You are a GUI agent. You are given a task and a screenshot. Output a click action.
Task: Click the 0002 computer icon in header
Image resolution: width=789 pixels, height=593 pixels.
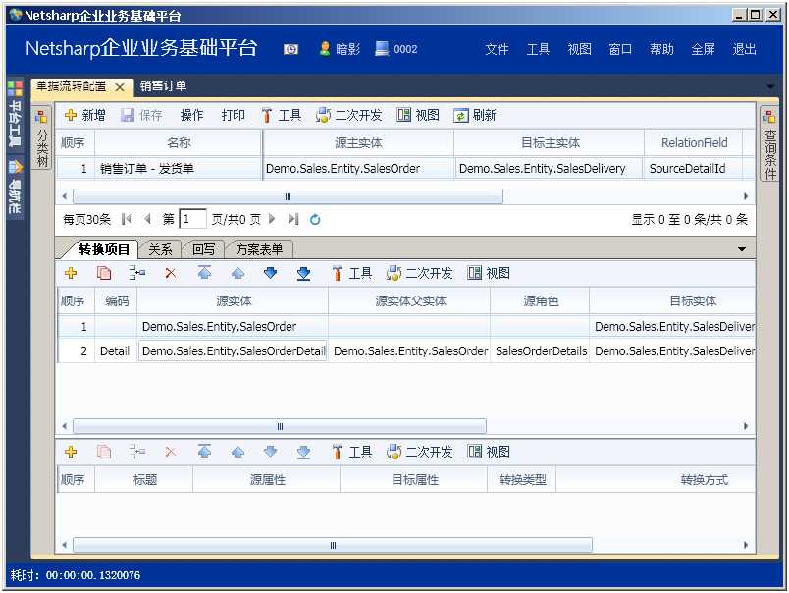(x=382, y=49)
